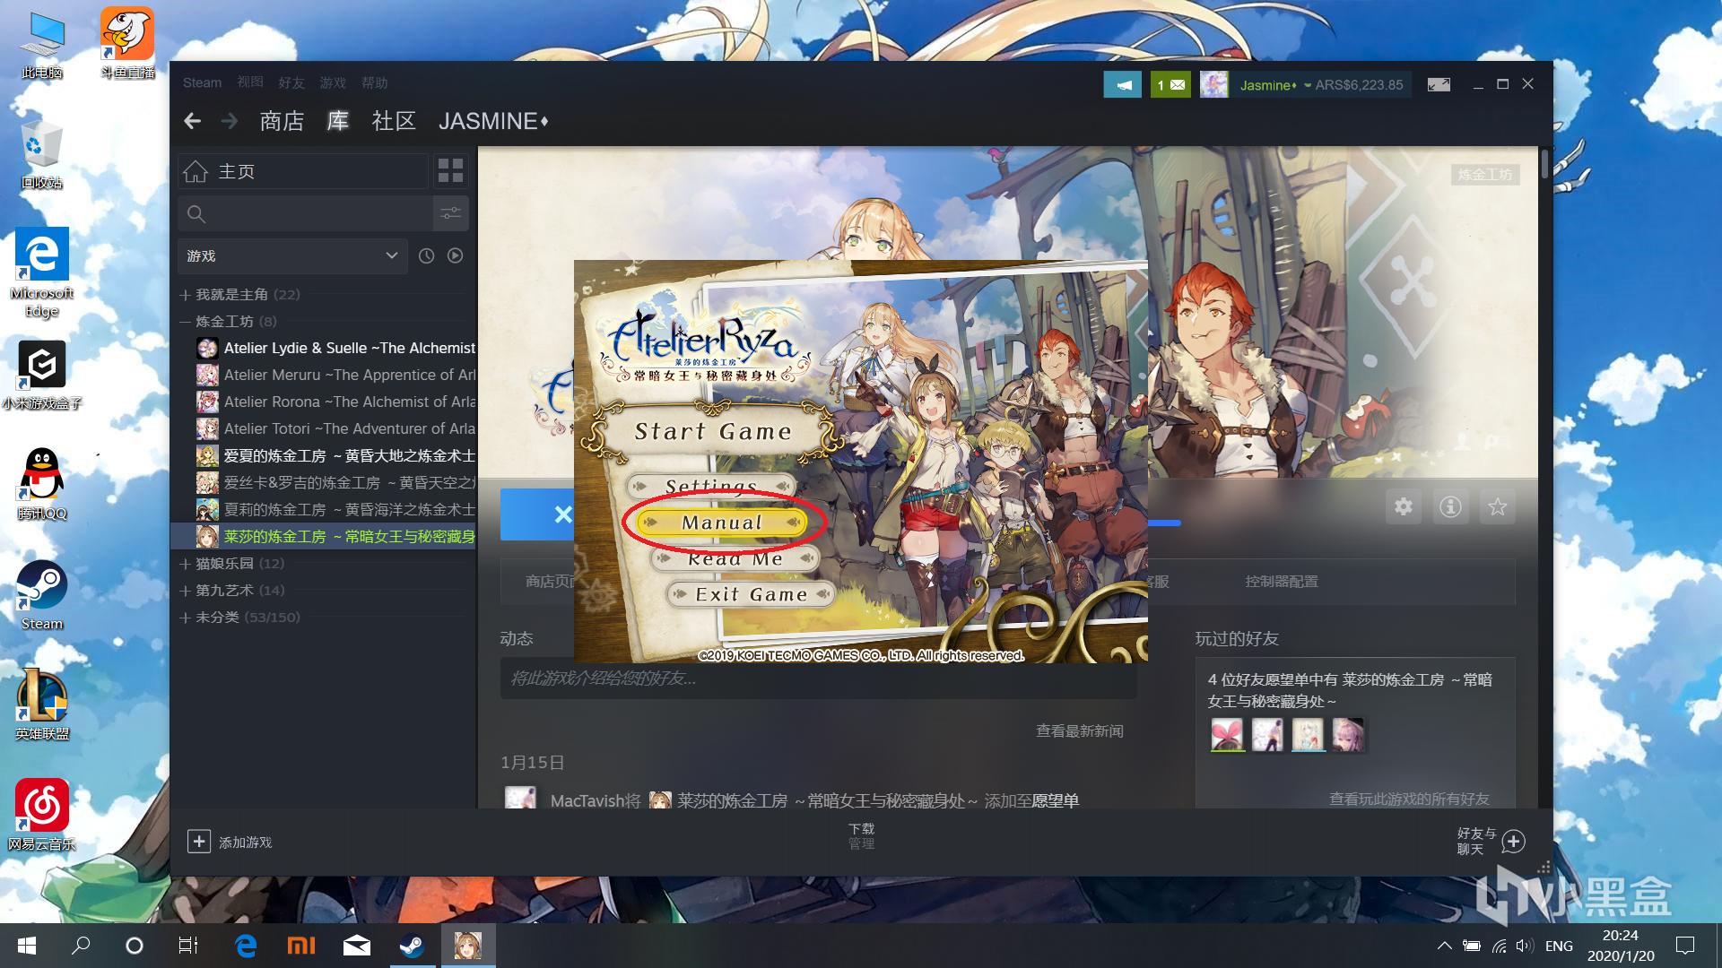Open the 游戏 library filter dropdown

(292, 255)
